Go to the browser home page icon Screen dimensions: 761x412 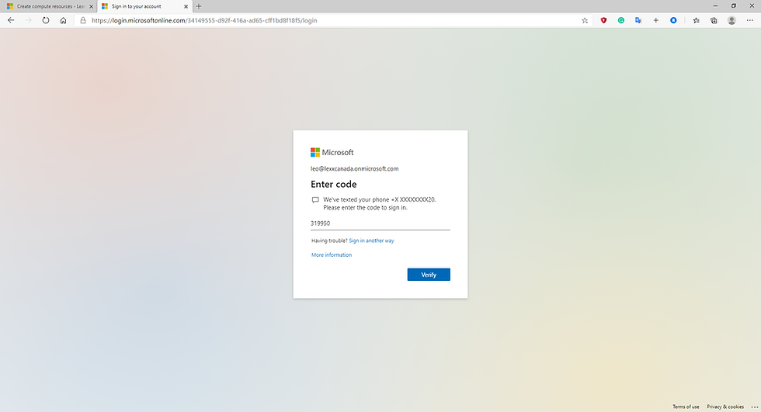click(x=63, y=20)
